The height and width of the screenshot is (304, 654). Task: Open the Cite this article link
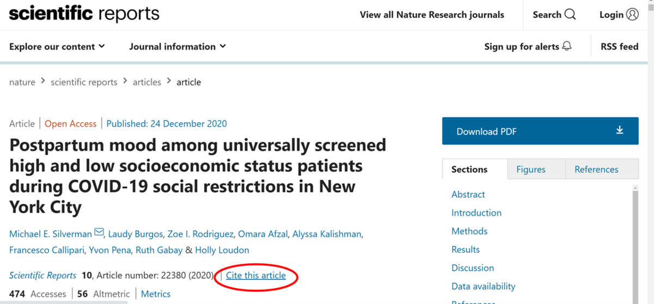tap(256, 276)
